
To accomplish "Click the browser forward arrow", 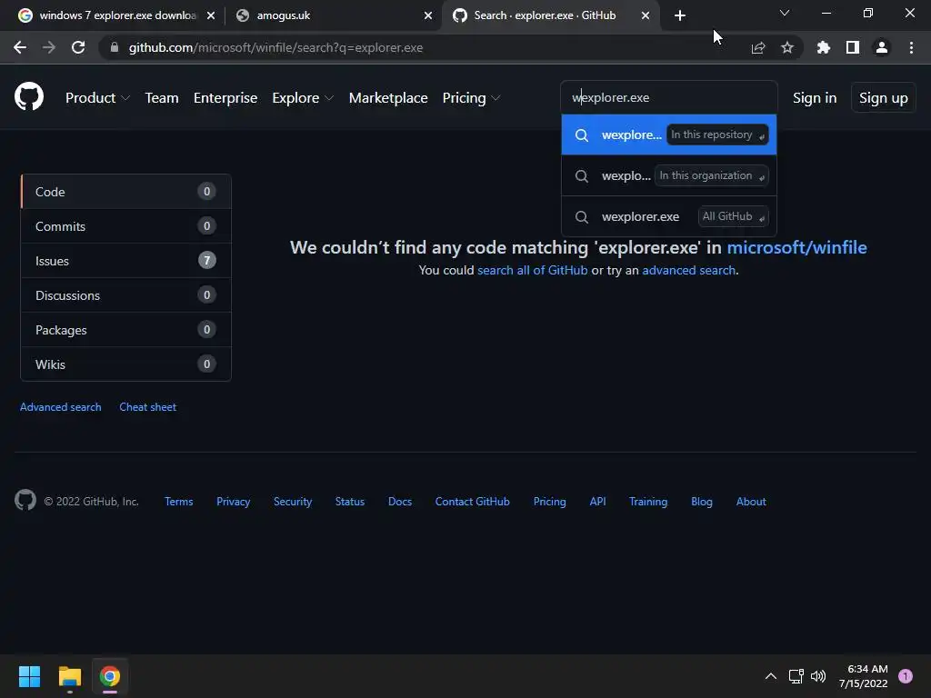I will (49, 47).
